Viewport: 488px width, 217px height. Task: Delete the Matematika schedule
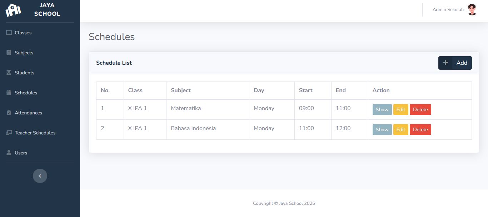[x=420, y=109]
